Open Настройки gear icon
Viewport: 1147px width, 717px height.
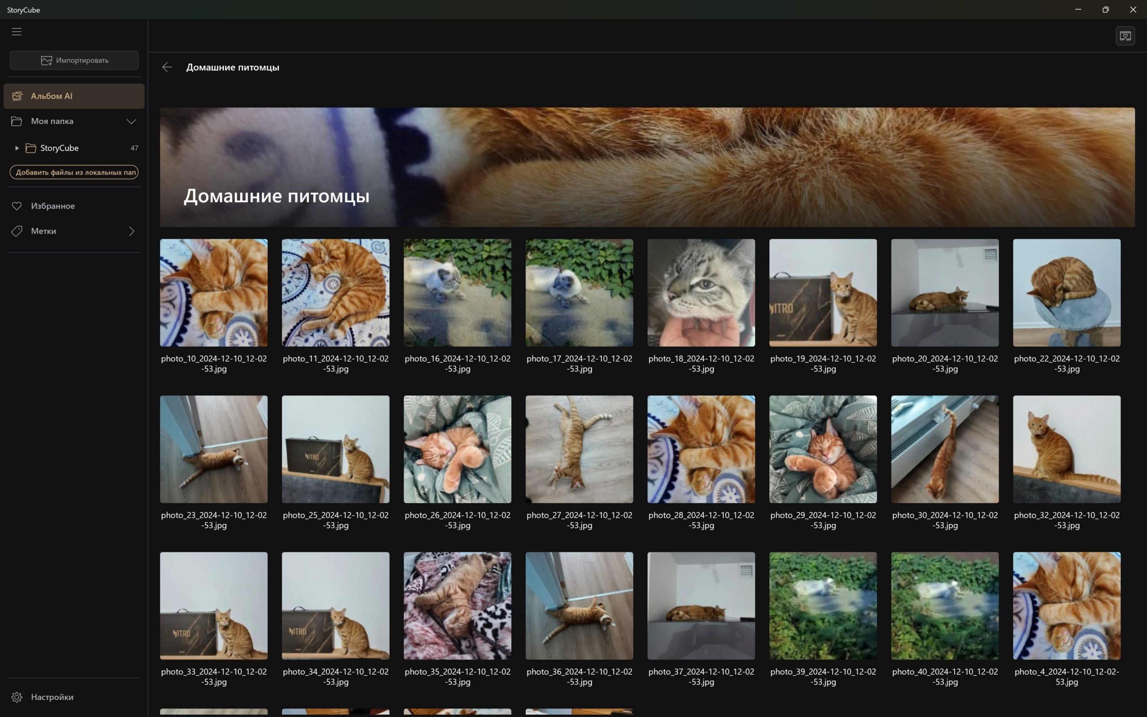[17, 697]
